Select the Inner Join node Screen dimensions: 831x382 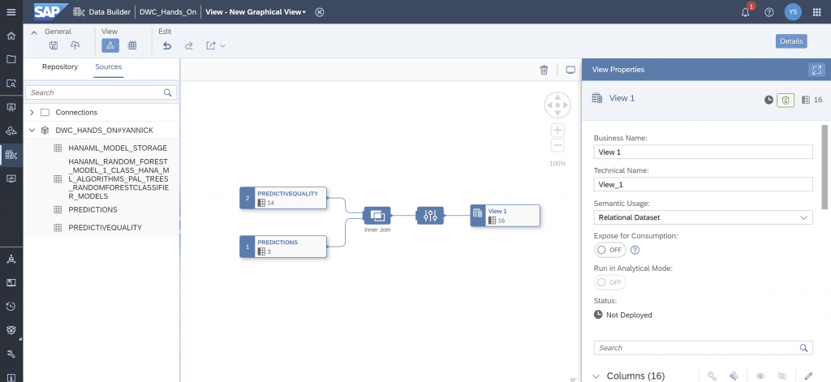(x=377, y=216)
